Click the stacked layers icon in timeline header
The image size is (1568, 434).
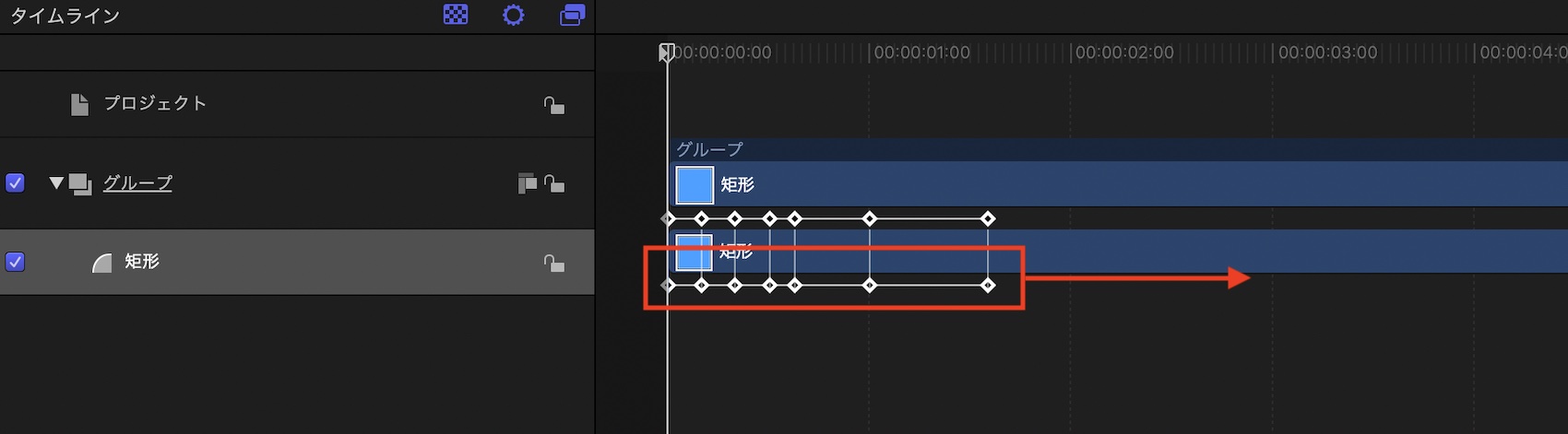(x=572, y=15)
